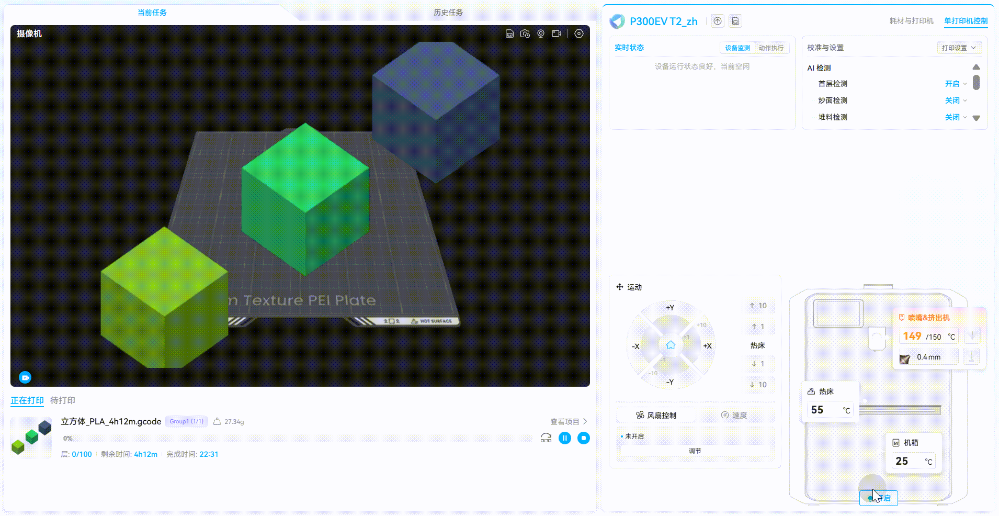Click the 调节 fan adjust button
This screenshot has width=999, height=516.
[695, 451]
